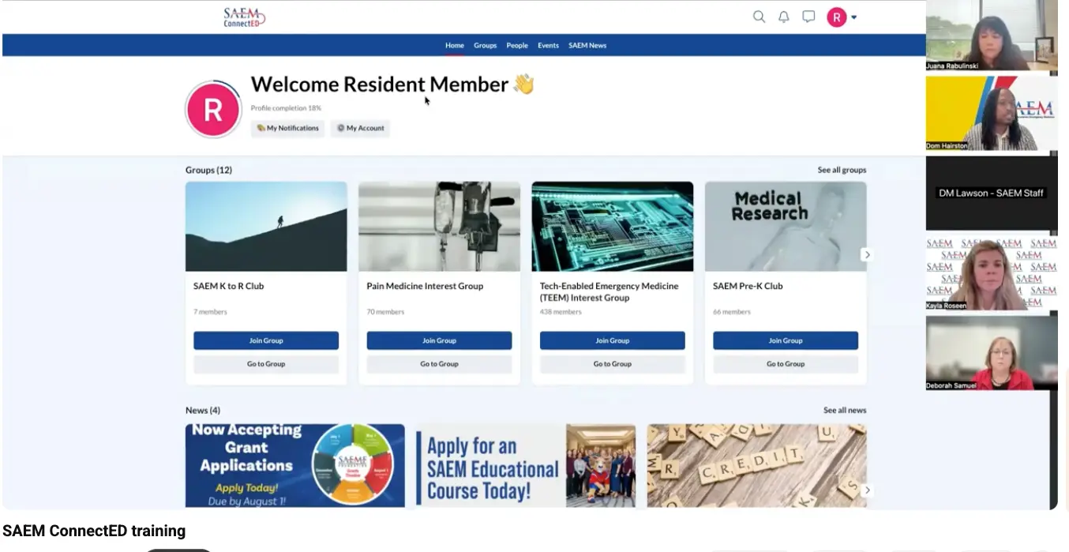Go to Group for Pain Medicine Interest Group
Image resolution: width=1069 pixels, height=552 pixels.
(439, 364)
